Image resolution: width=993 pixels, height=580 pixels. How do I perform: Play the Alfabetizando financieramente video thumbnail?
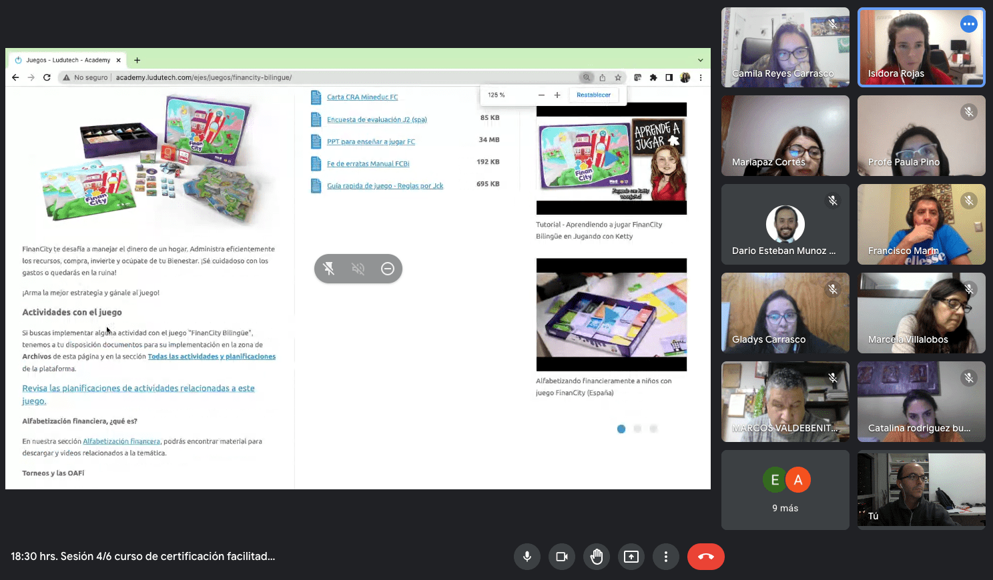(611, 315)
